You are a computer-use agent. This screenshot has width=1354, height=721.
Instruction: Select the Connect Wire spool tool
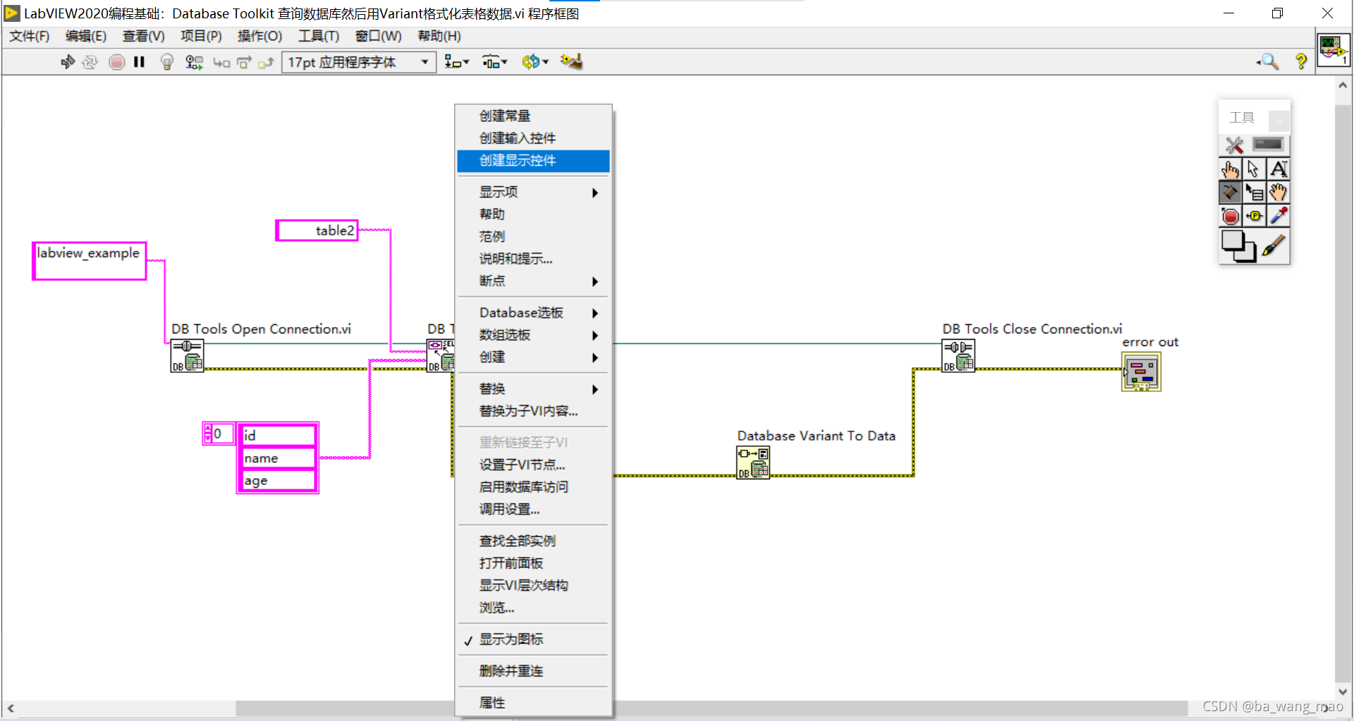click(1231, 192)
